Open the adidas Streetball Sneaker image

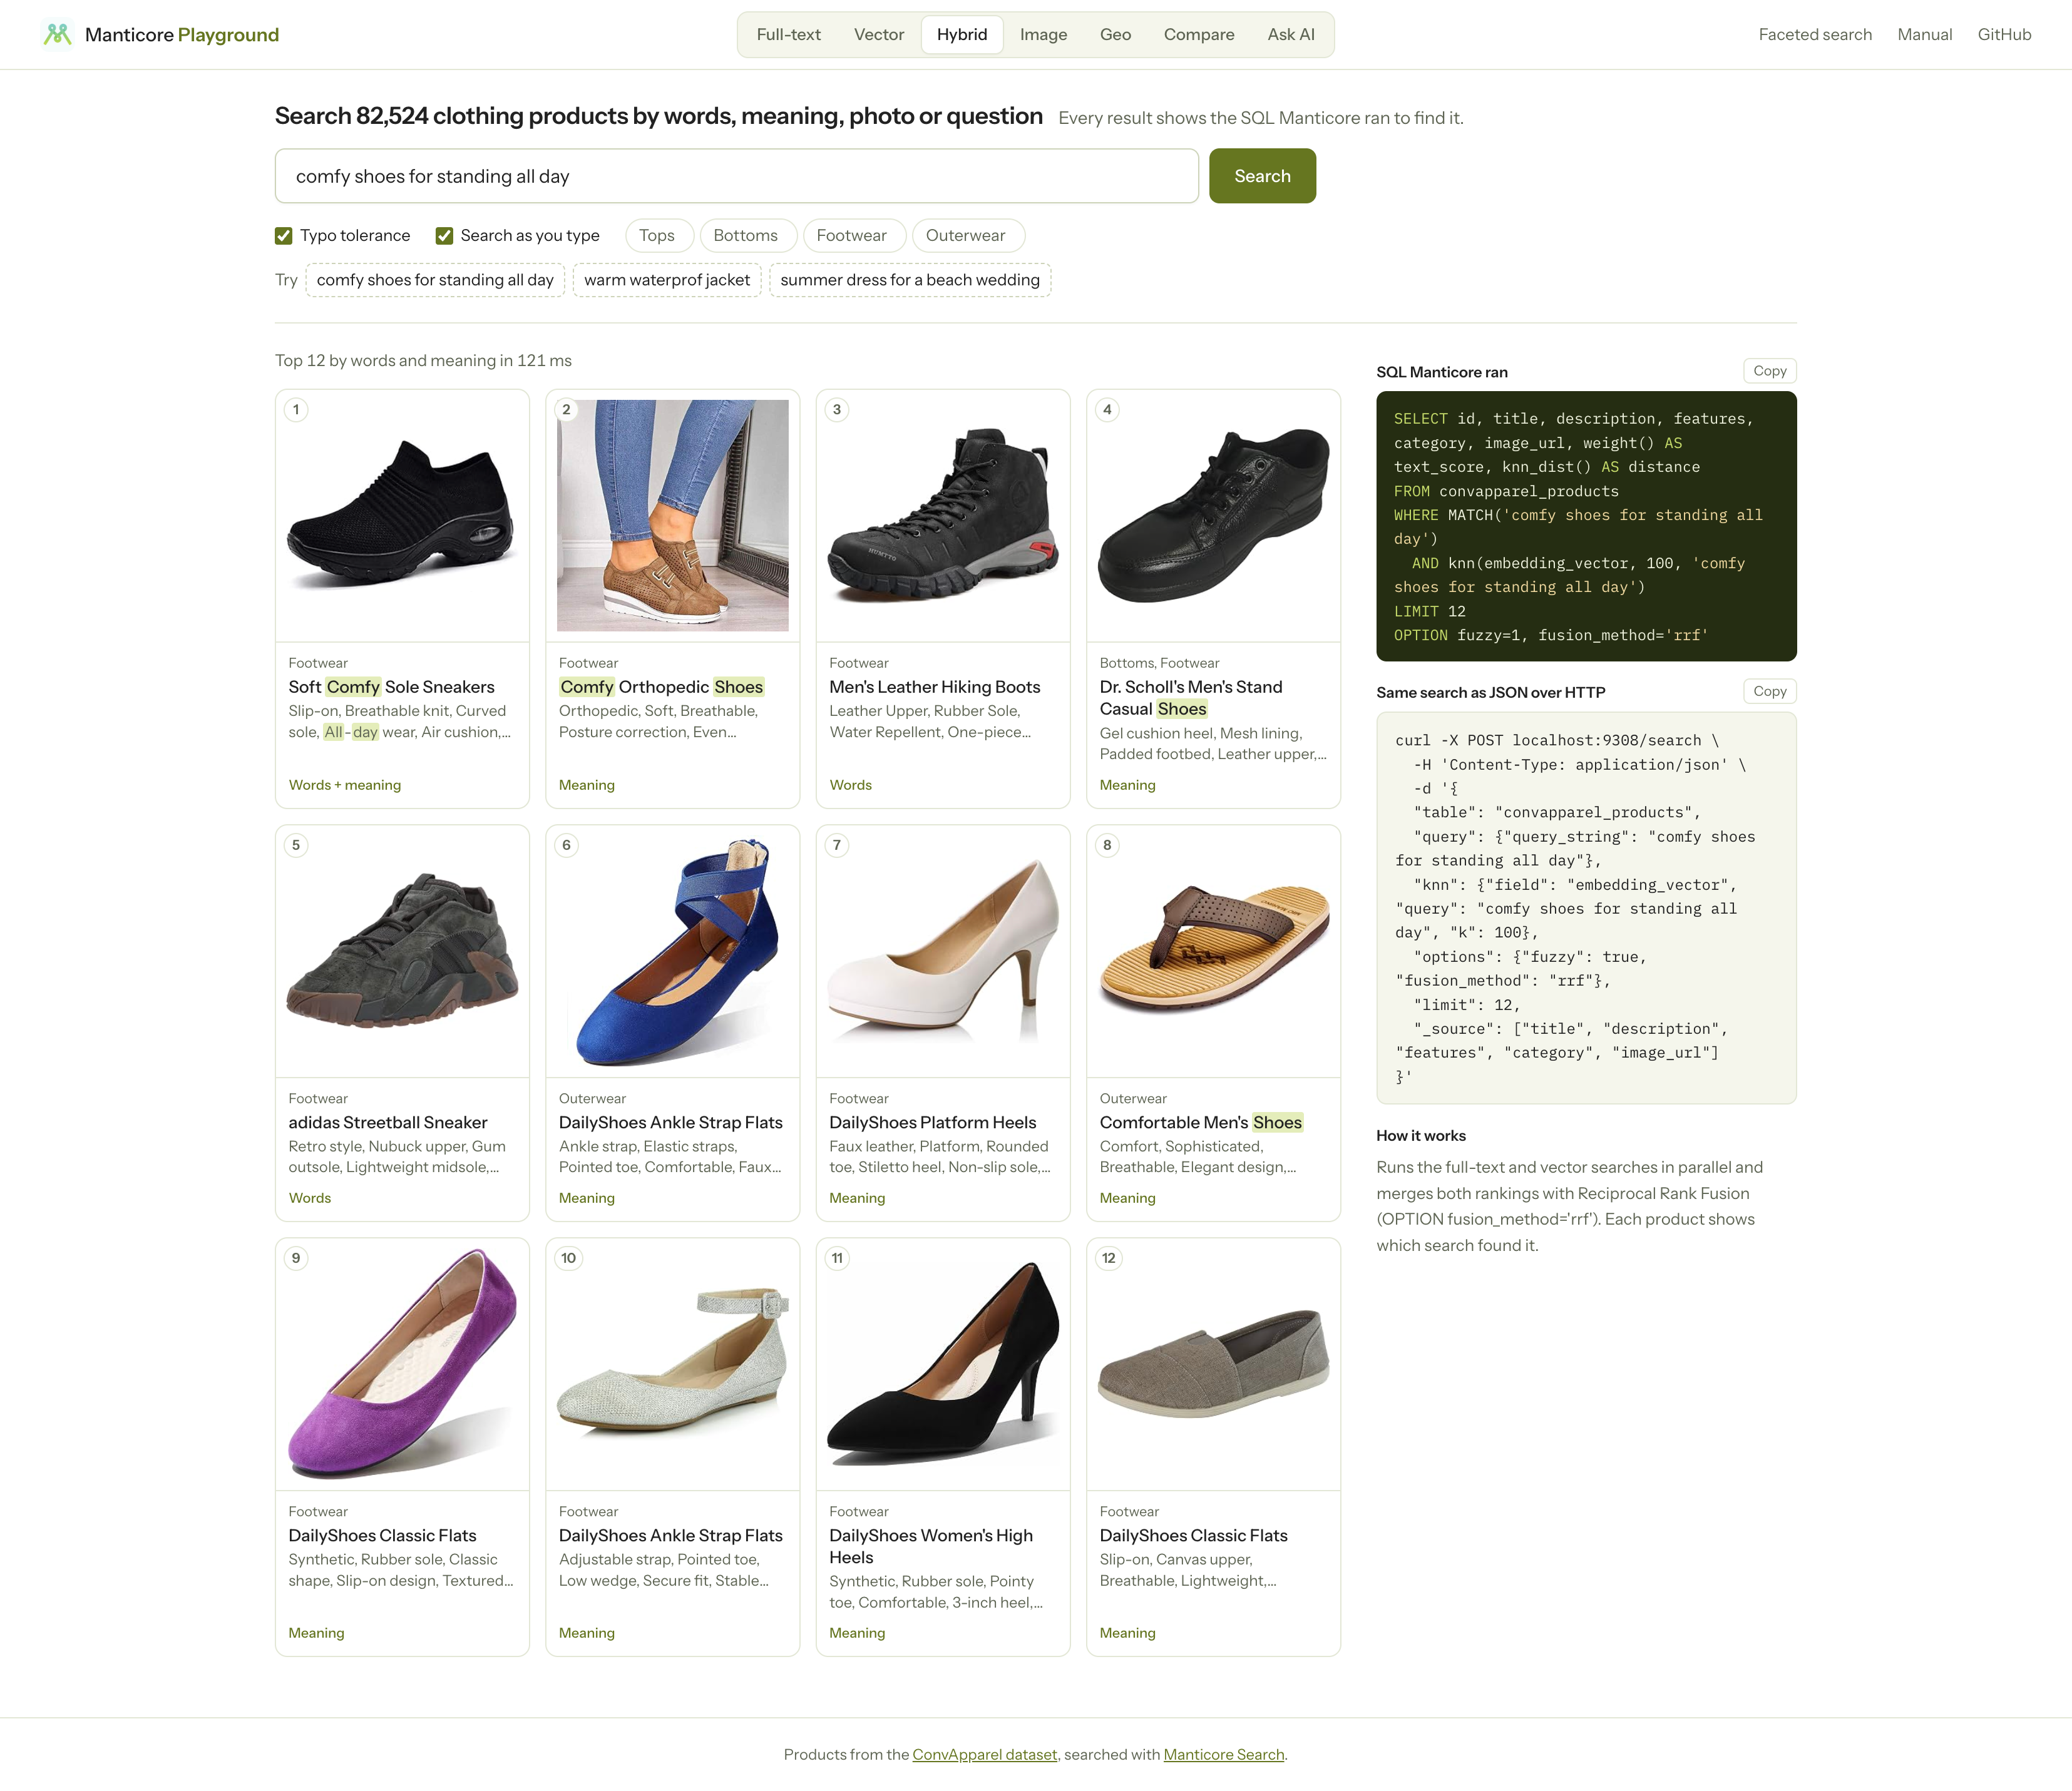point(402,951)
